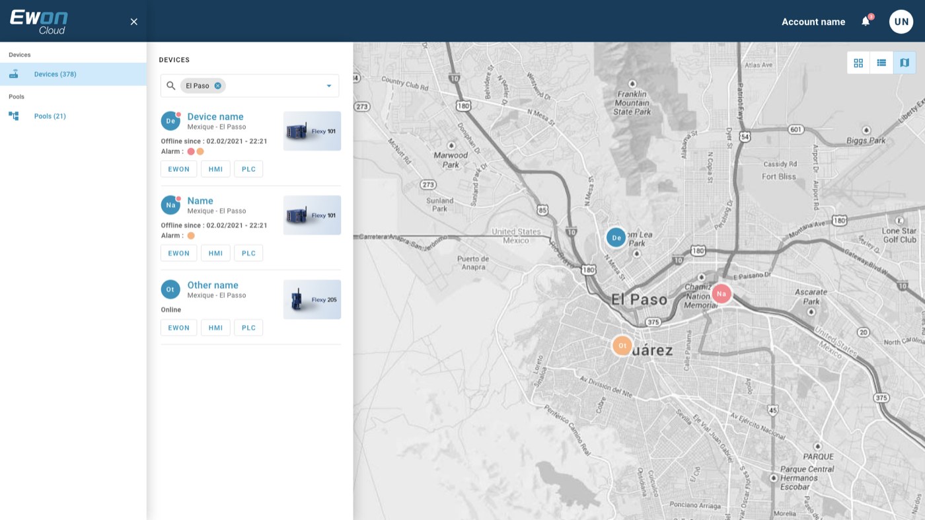Remove the El Paso filter chip
The image size is (925, 520).
coord(217,86)
